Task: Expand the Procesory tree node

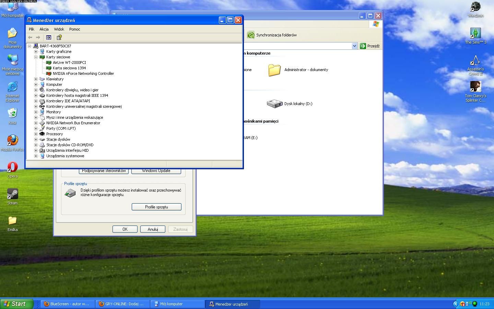Action: point(36,134)
